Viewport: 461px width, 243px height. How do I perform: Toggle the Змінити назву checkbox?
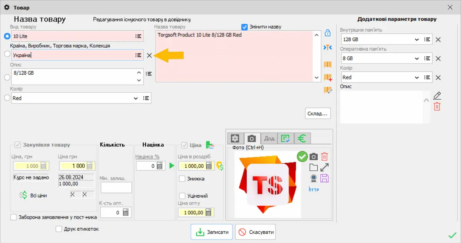(x=245, y=27)
